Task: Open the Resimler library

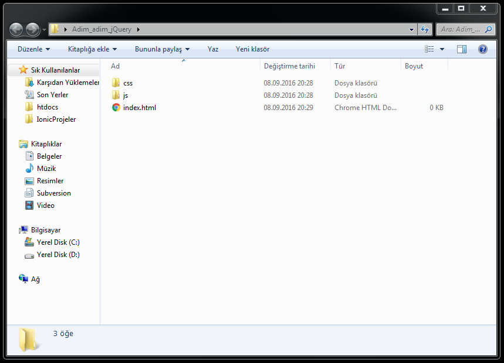Action: pyautogui.click(x=50, y=181)
